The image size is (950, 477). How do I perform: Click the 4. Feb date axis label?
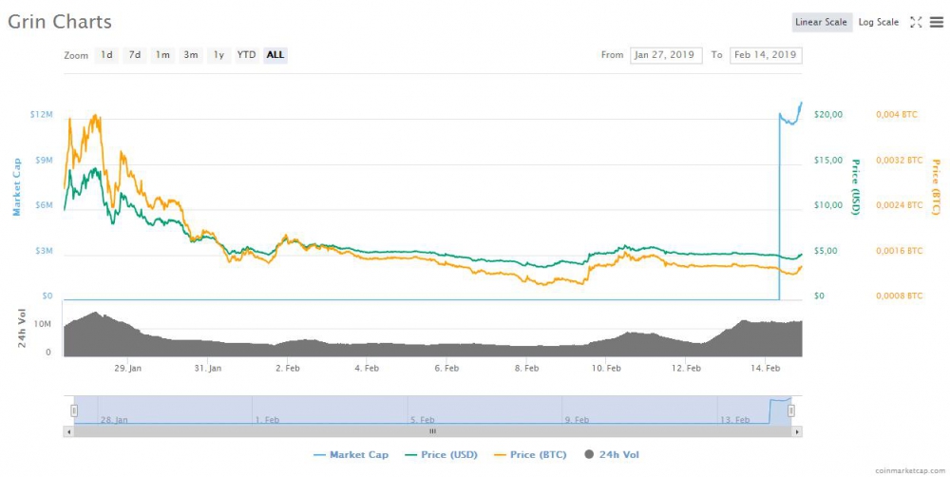[x=367, y=368]
